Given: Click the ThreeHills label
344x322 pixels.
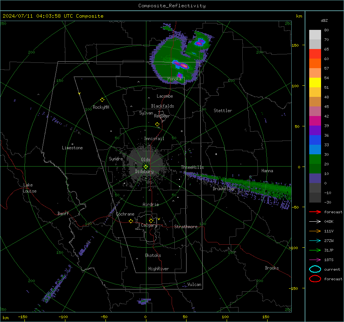Looking at the screenshot, I should 192,167.
